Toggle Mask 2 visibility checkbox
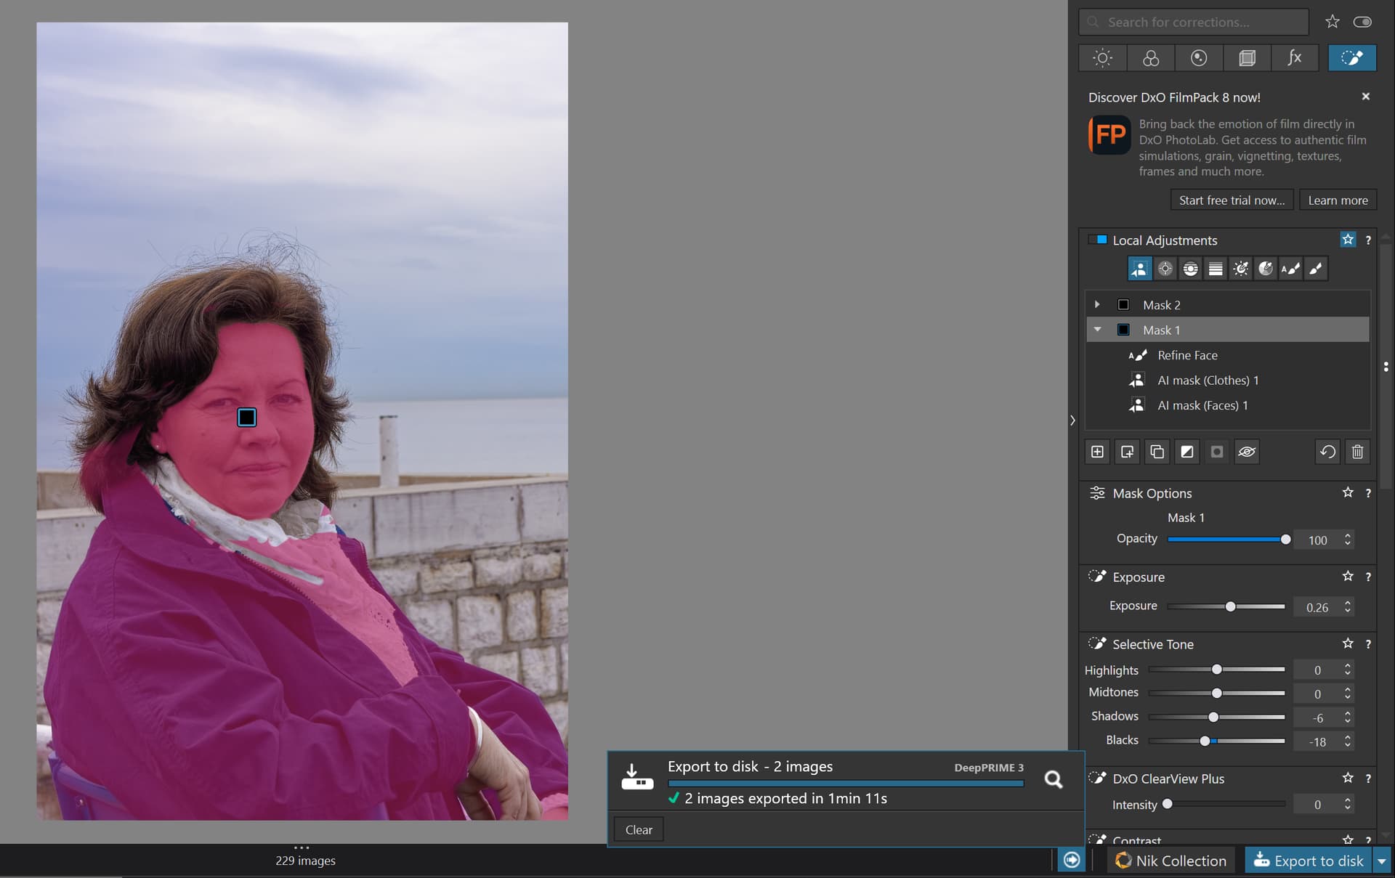This screenshot has width=1395, height=878. tap(1123, 305)
